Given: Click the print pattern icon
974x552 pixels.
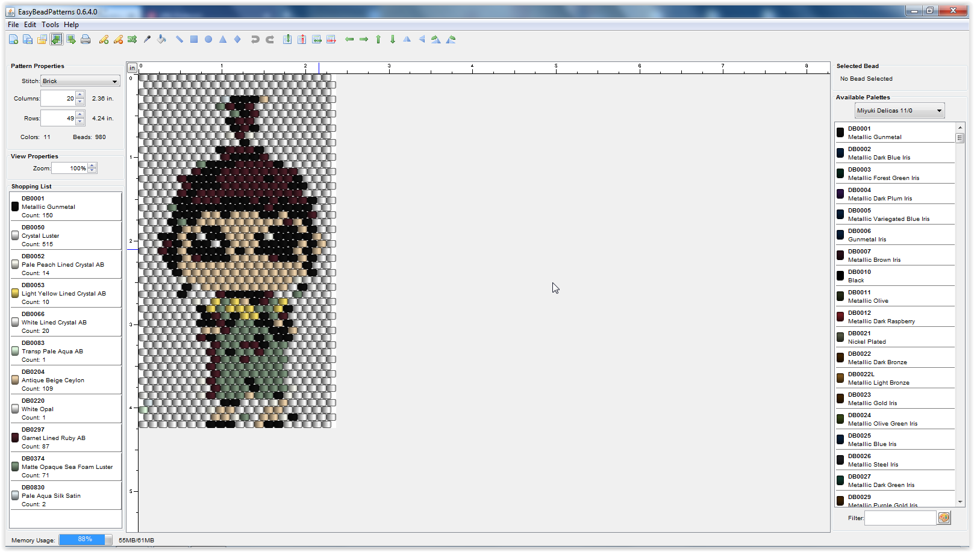Looking at the screenshot, I should (86, 40).
